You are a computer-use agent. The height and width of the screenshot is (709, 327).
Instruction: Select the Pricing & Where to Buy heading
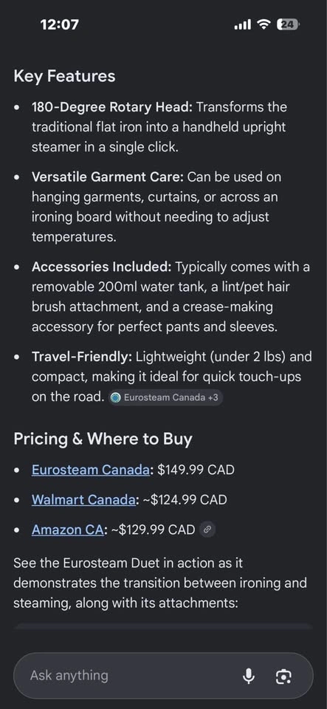point(103,439)
